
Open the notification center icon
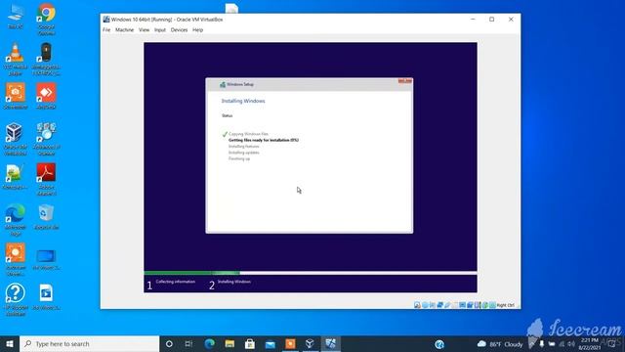pos(612,344)
